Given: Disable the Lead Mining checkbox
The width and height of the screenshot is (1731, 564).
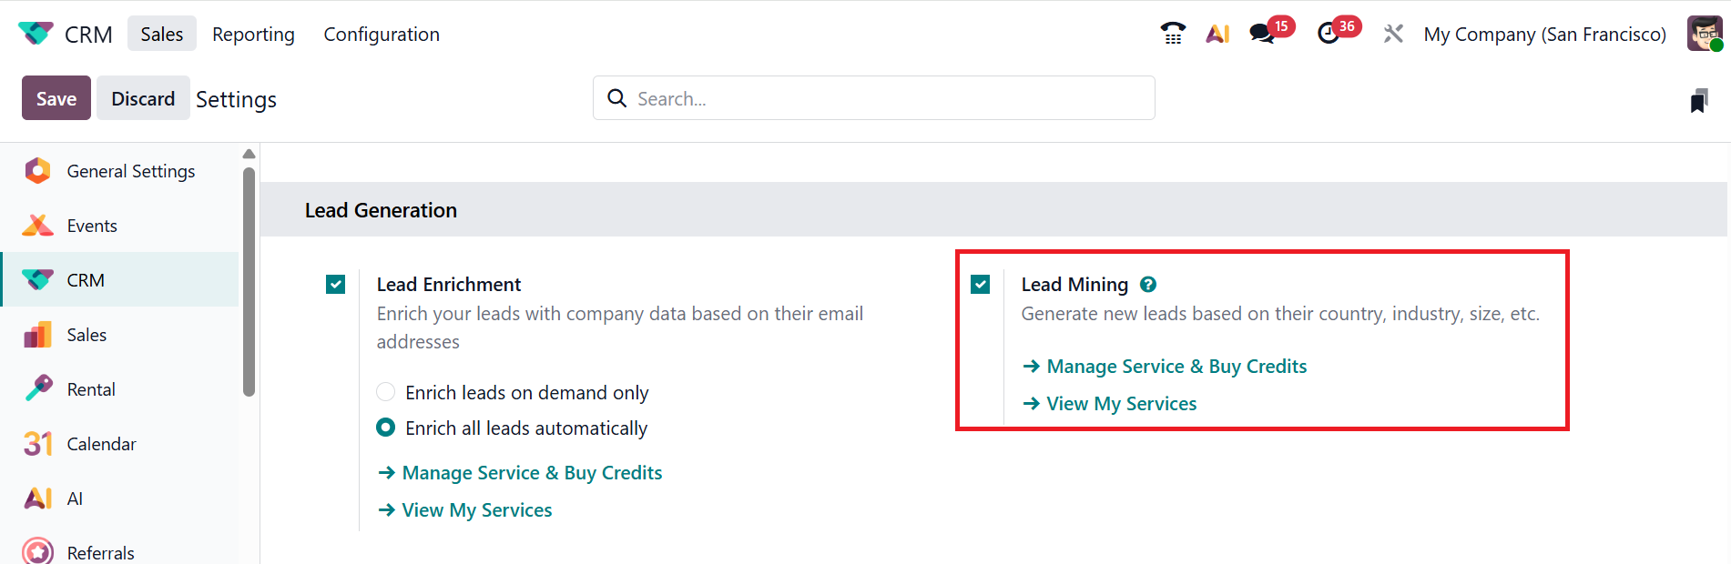Looking at the screenshot, I should click(x=981, y=285).
